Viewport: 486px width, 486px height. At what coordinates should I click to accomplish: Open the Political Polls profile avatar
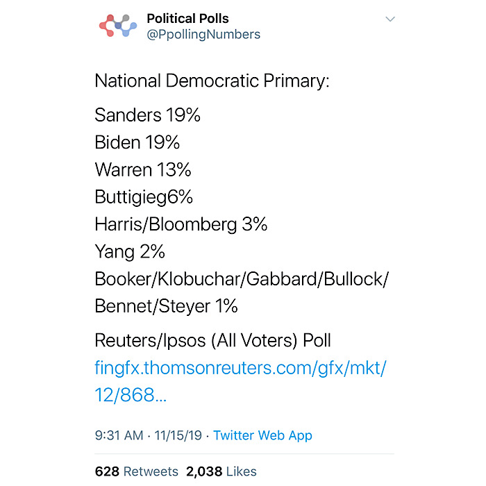click(118, 26)
